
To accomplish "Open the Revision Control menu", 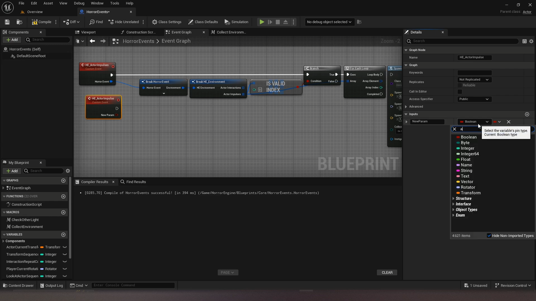I will pyautogui.click(x=513, y=286).
